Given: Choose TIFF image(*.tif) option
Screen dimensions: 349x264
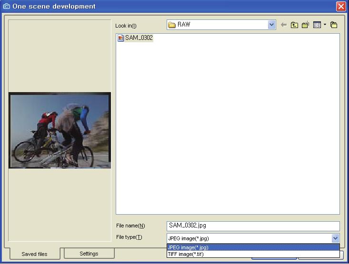Looking at the screenshot, I should (253, 254).
